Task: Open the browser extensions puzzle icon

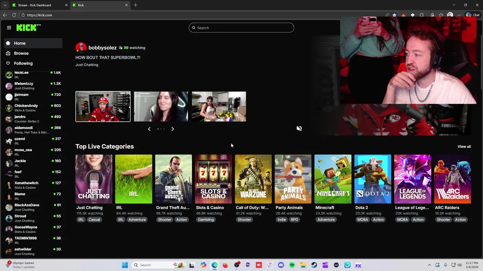Action: pos(422,15)
